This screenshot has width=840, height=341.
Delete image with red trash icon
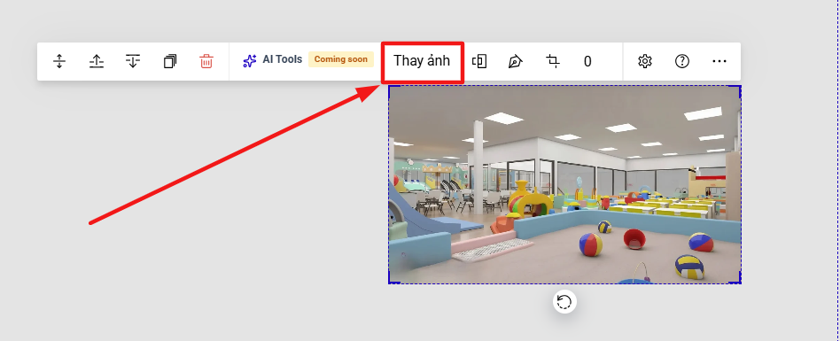(206, 62)
